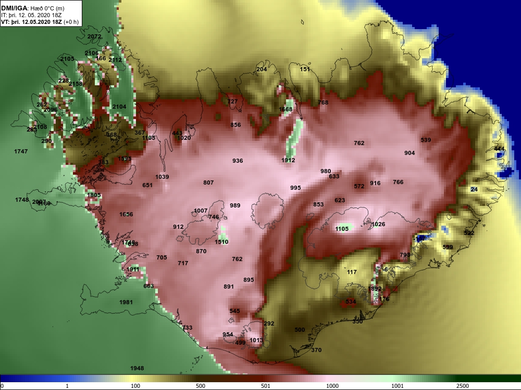
Task: Click the map value '807'
Action: click(x=208, y=183)
